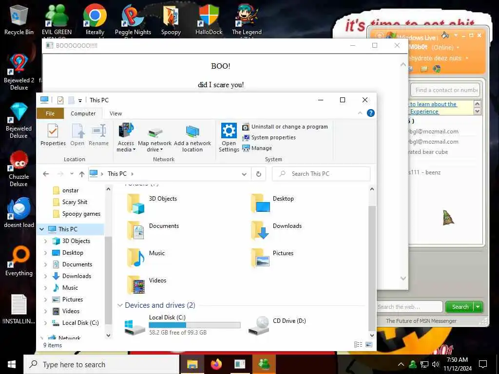The image size is (499, 374).
Task: Click the Back navigation arrow
Action: coord(46,174)
